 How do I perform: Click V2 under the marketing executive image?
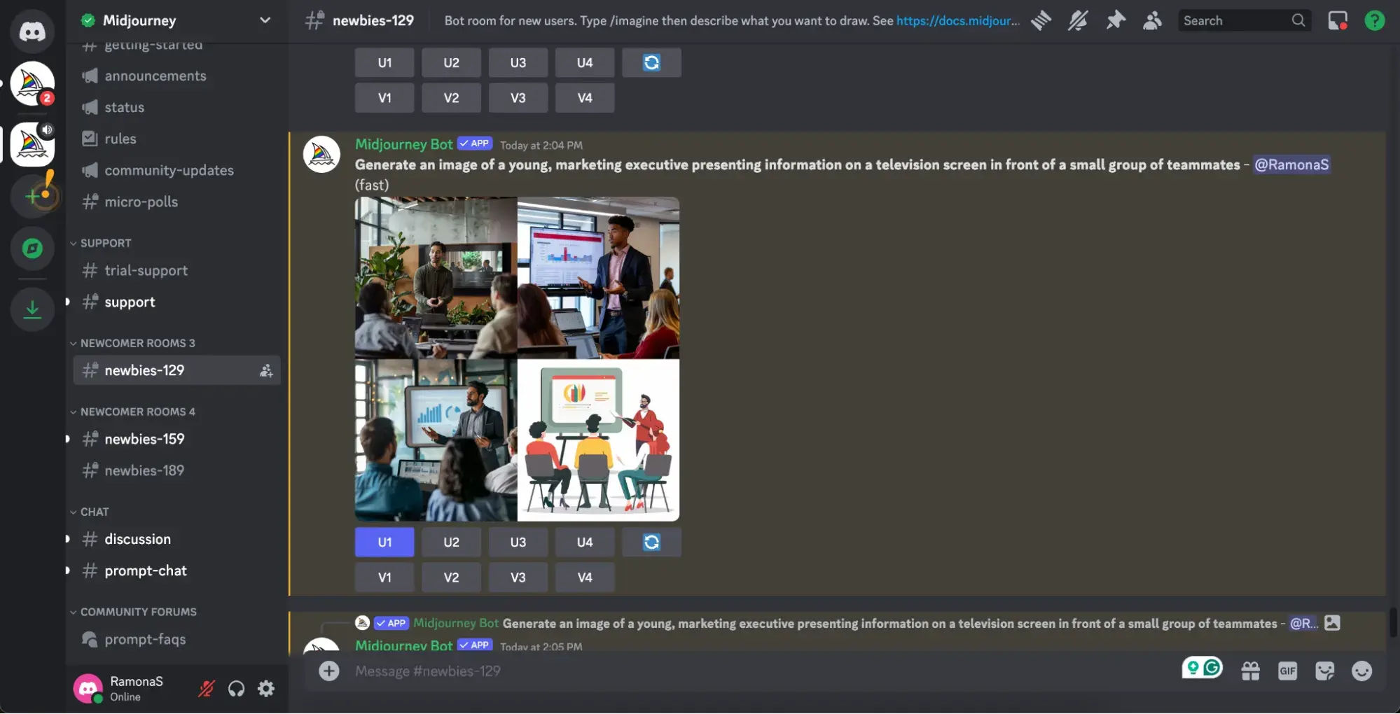click(451, 577)
